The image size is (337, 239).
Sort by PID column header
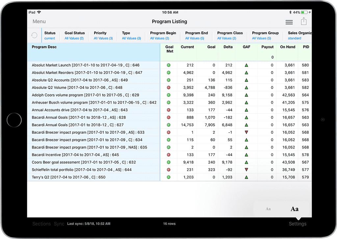(306, 47)
